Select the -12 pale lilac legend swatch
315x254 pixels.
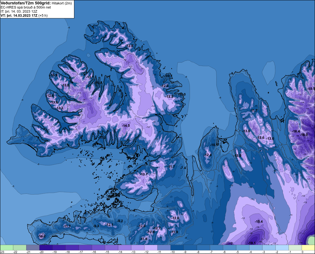151,247
